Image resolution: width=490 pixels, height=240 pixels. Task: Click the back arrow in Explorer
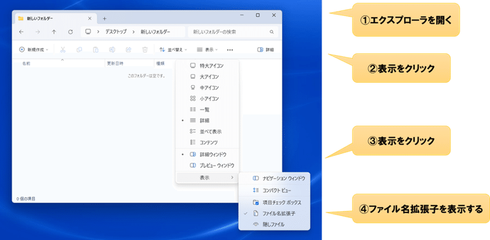(21, 32)
